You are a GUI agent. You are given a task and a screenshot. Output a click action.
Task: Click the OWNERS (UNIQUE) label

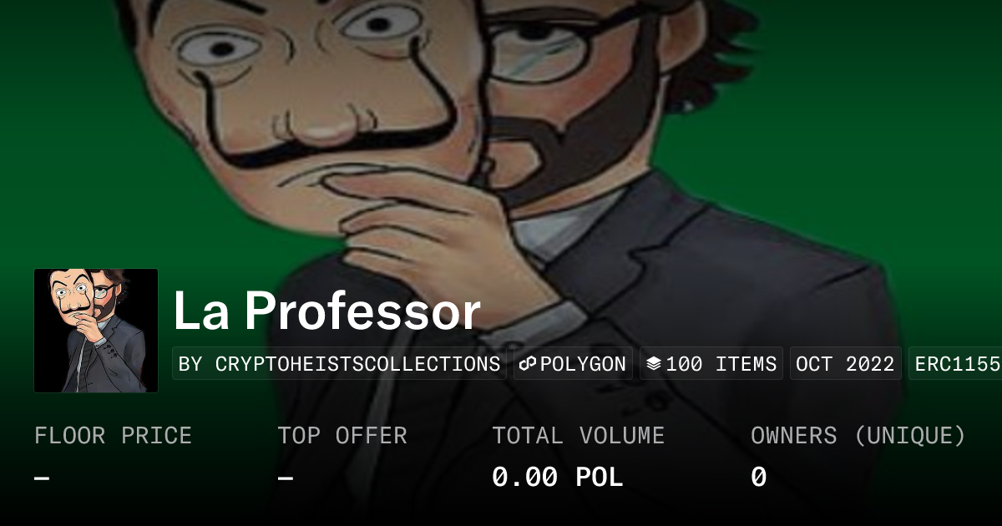point(858,436)
